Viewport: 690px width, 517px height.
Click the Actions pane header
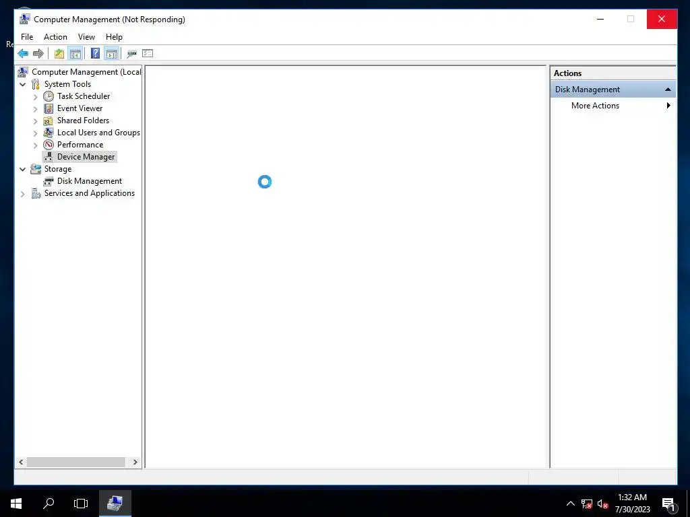[613, 73]
